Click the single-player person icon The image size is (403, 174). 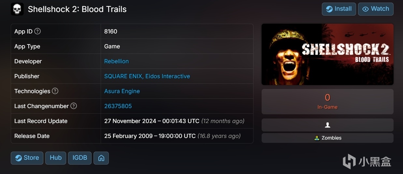pos(327,125)
